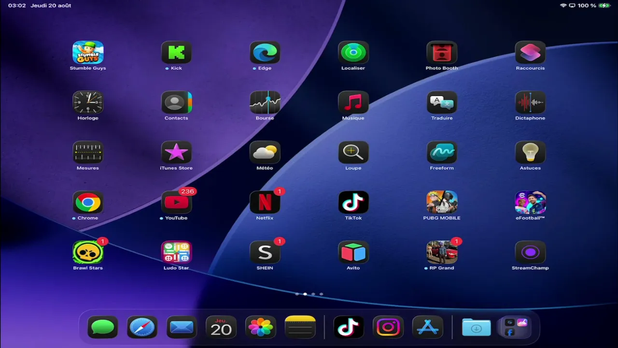618x348 pixels.
Task: Open Microsoft Edge browser
Action: click(265, 52)
